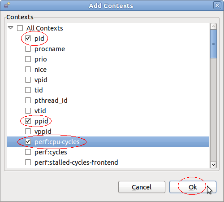This screenshot has height=202, width=224.
Task: Check the vppid checkbox
Action: 28,131
